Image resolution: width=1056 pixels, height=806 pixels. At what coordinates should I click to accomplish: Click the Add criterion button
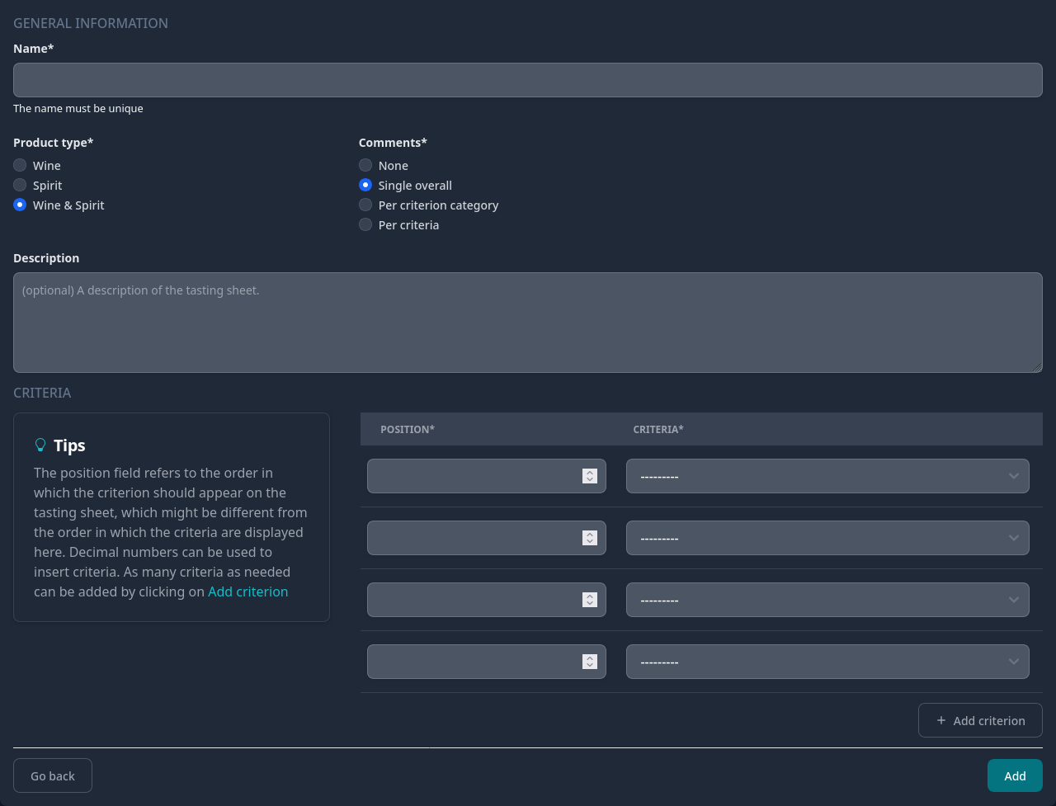tap(980, 720)
